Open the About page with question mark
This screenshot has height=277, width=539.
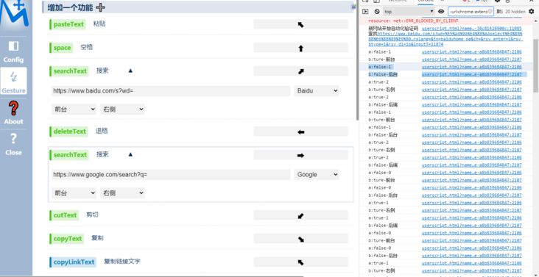pyautogui.click(x=13, y=113)
